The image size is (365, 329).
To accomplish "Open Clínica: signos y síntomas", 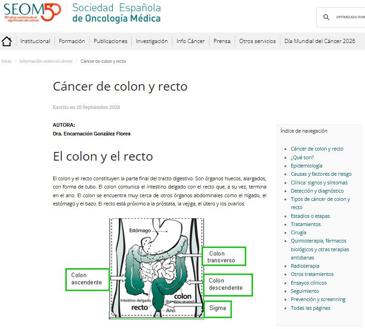I will (319, 183).
